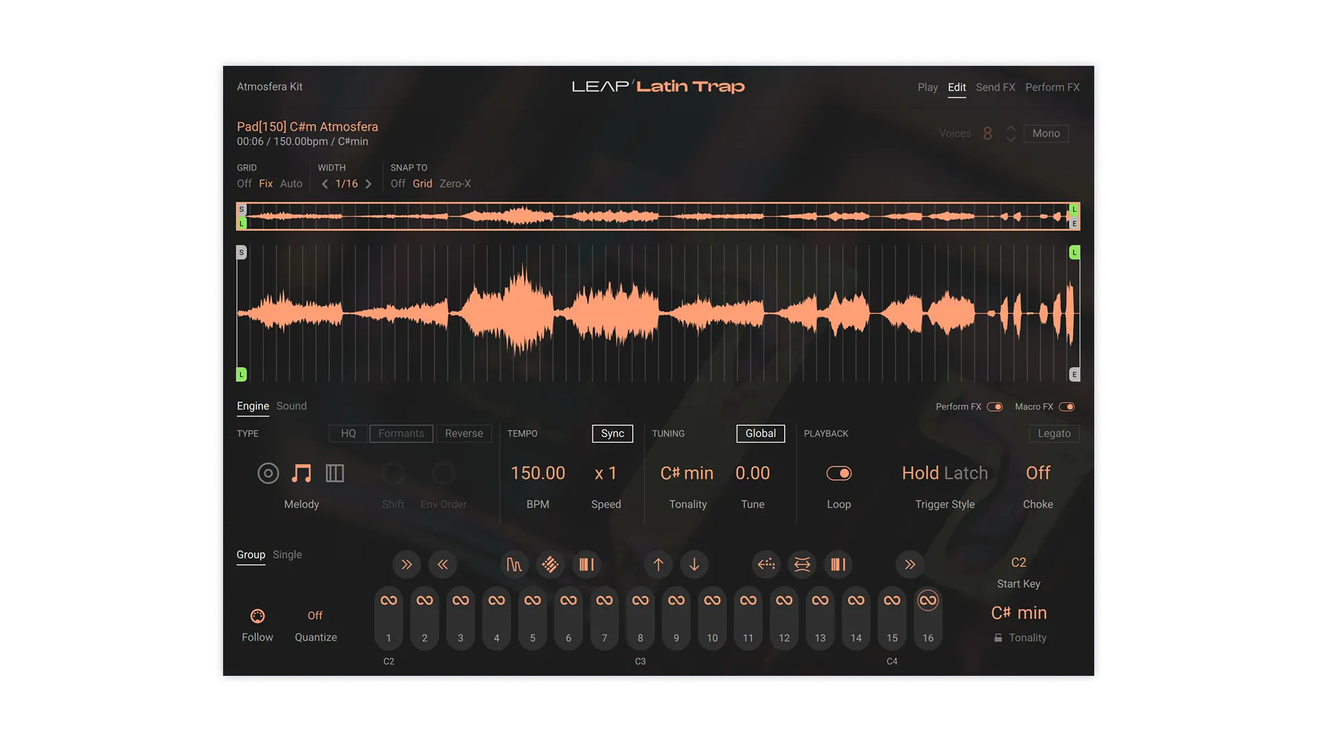Click the Follow metronome icon near Quantize
The width and height of the screenshot is (1318, 741).
(257, 617)
